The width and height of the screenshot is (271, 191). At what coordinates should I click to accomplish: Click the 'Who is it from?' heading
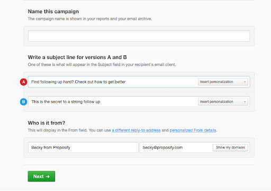(x=47, y=123)
